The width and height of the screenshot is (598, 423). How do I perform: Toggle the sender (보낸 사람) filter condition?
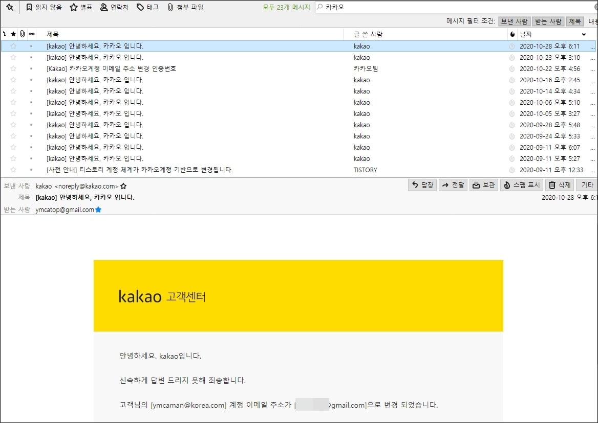(514, 21)
